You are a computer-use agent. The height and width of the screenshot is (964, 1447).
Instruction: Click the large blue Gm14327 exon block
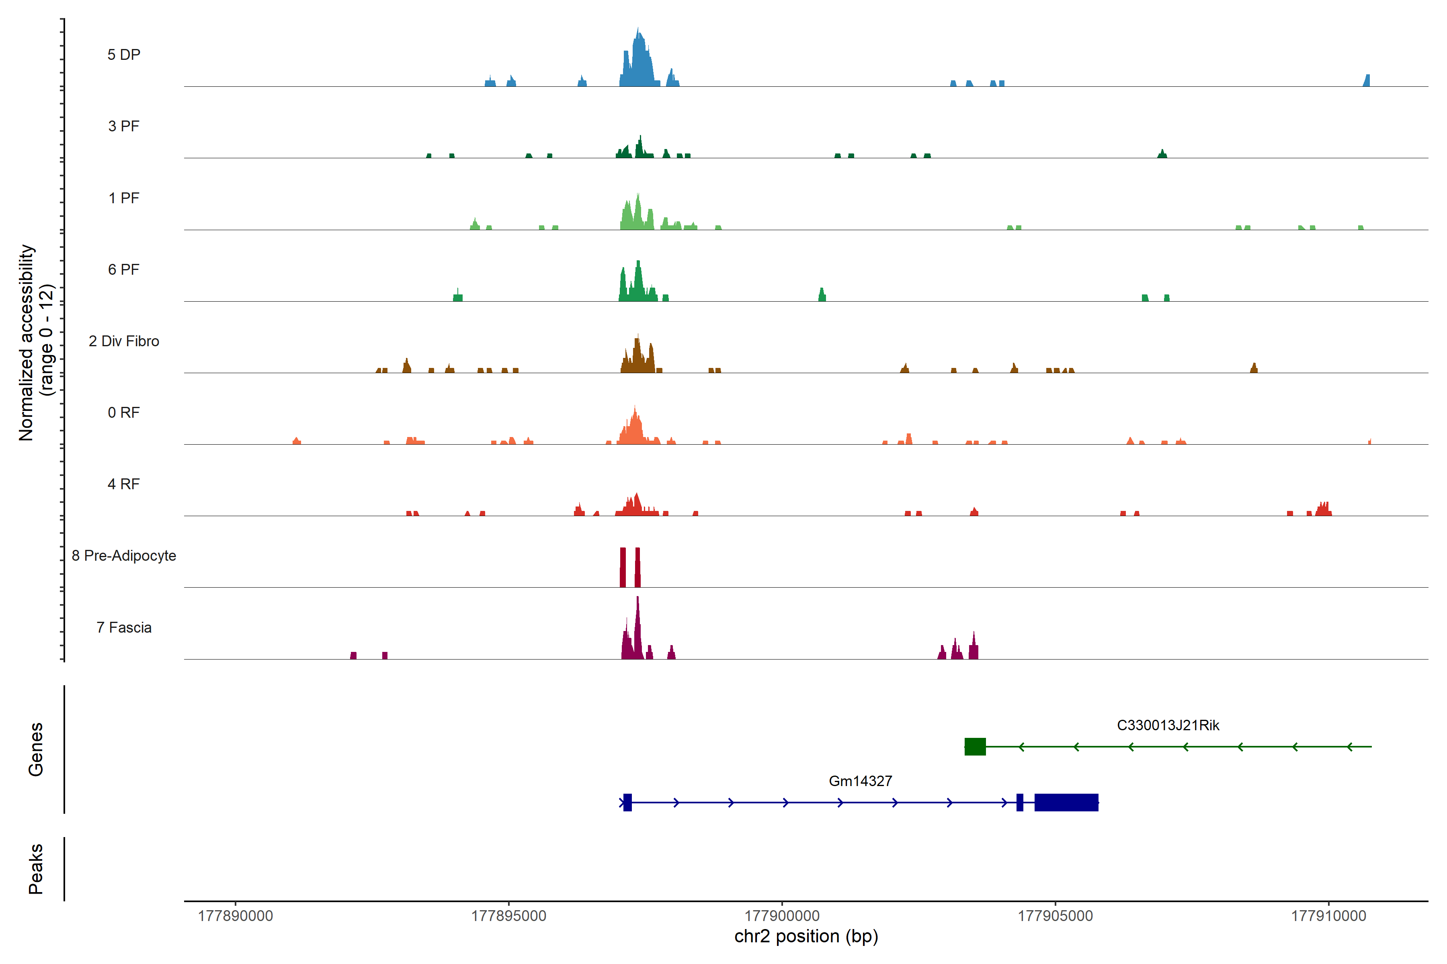[x=1066, y=802]
